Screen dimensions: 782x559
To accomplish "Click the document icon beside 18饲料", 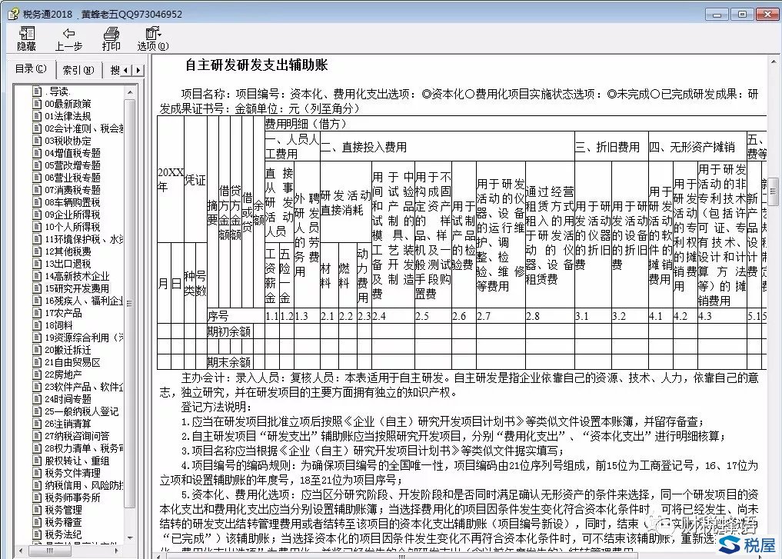I will click(x=37, y=325).
